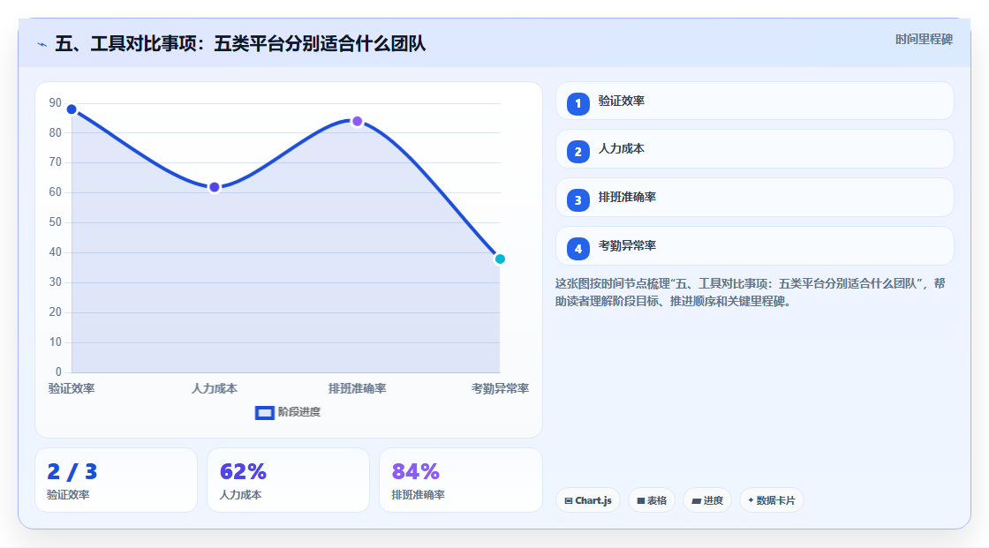Screen dimensions: 989x548
Task: Click the y-axis value 50
Action: (56, 222)
